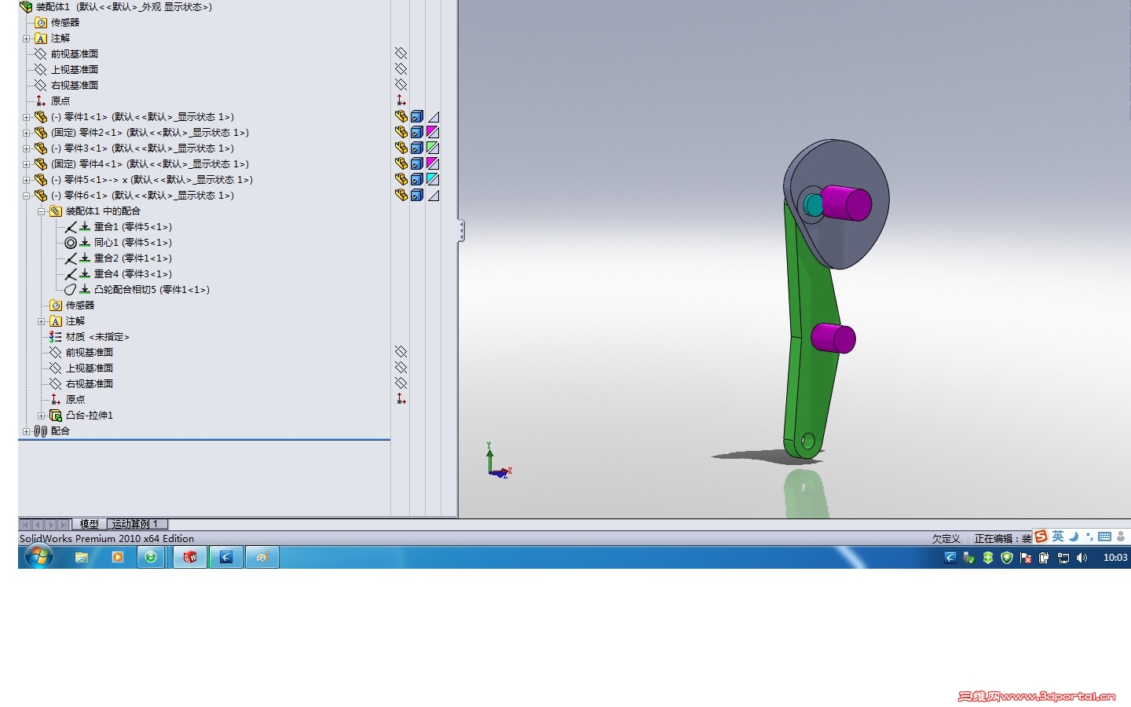Open the green appearance swatch for 零件3
The image size is (1131, 707).
click(x=433, y=148)
